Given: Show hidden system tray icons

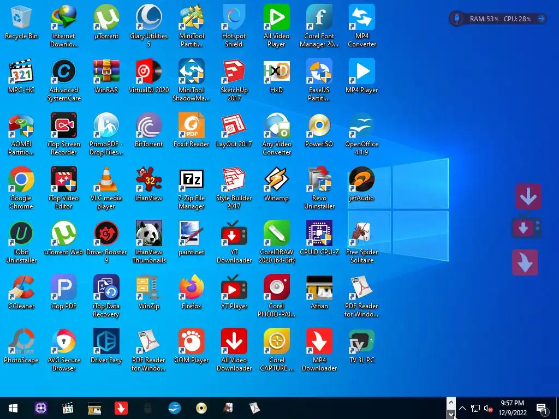Looking at the screenshot, I should [462, 408].
